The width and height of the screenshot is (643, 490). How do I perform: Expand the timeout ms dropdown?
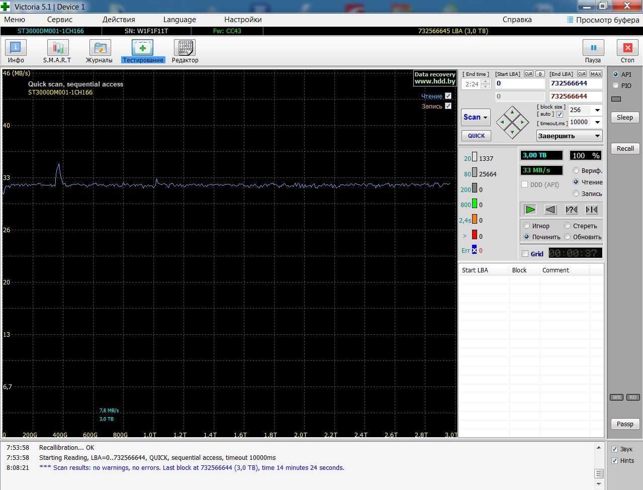(597, 122)
